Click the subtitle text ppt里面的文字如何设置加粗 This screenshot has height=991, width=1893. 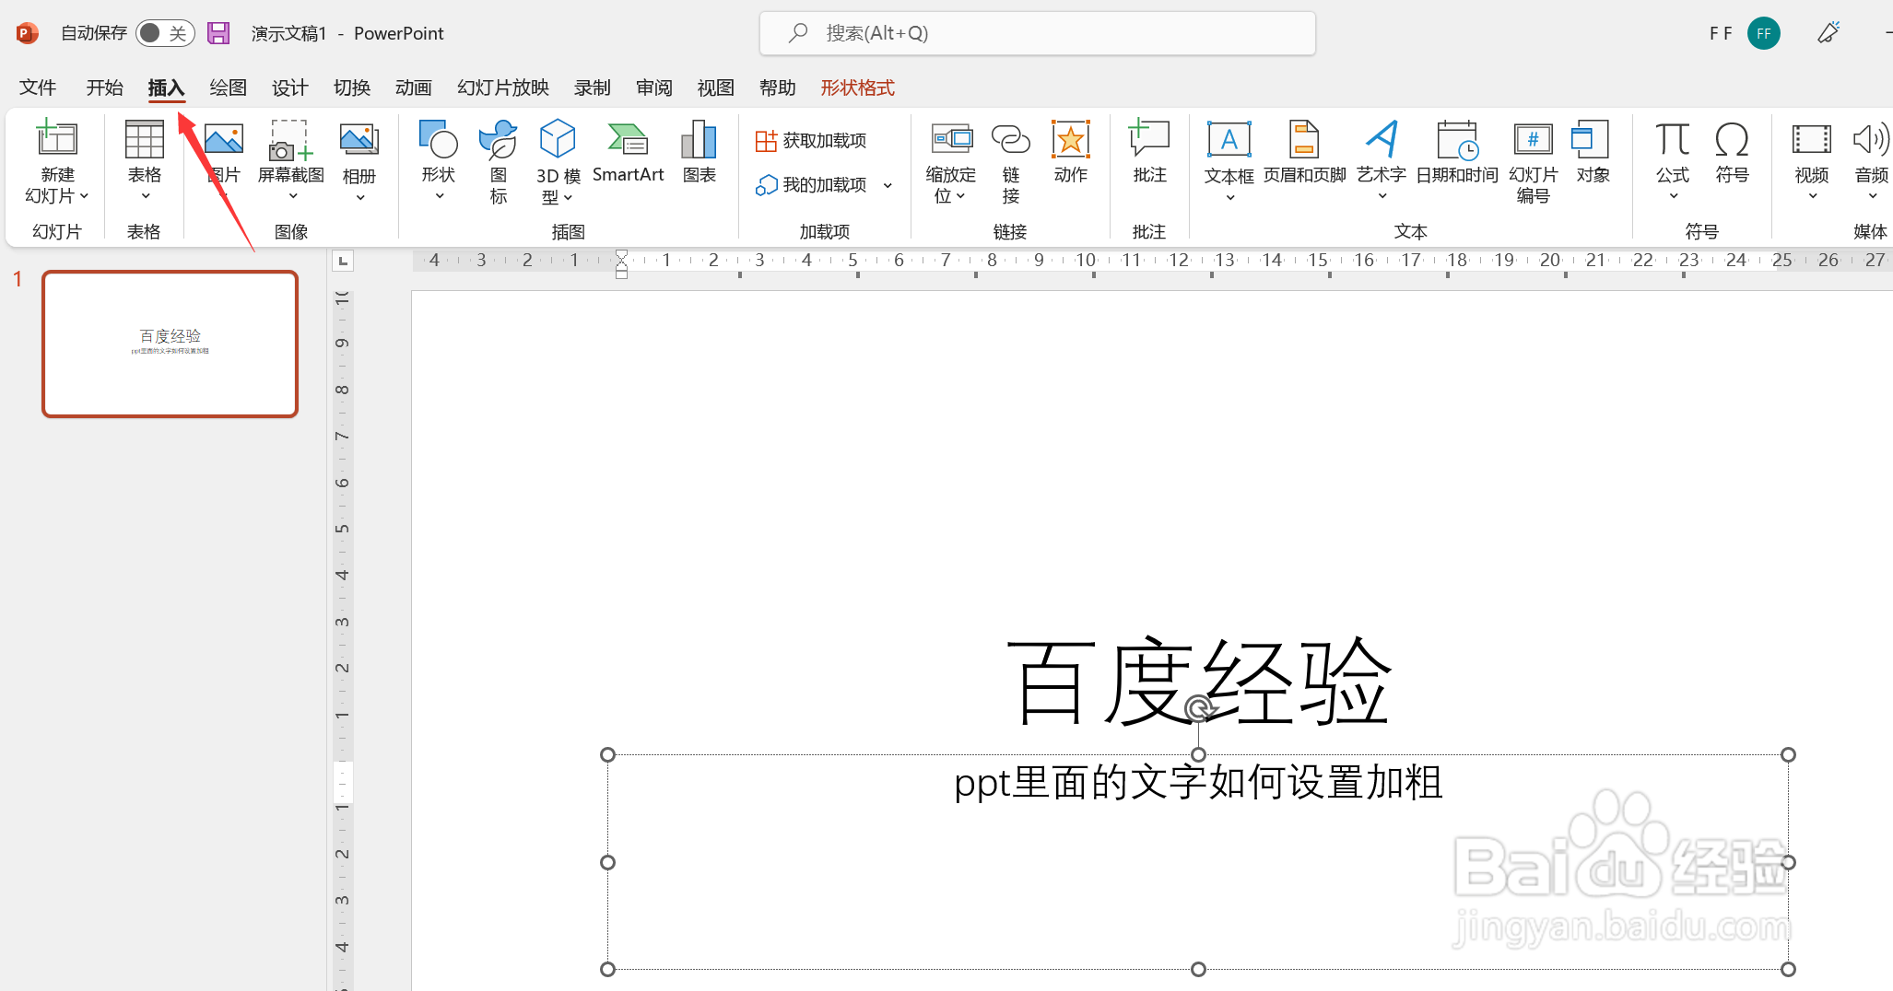[x=1198, y=783]
